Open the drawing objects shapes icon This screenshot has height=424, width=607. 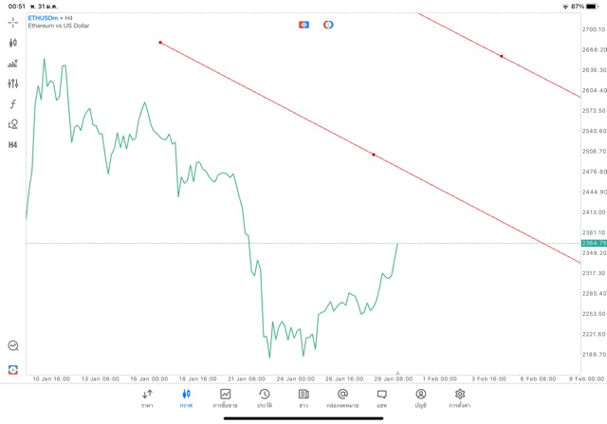coord(12,124)
